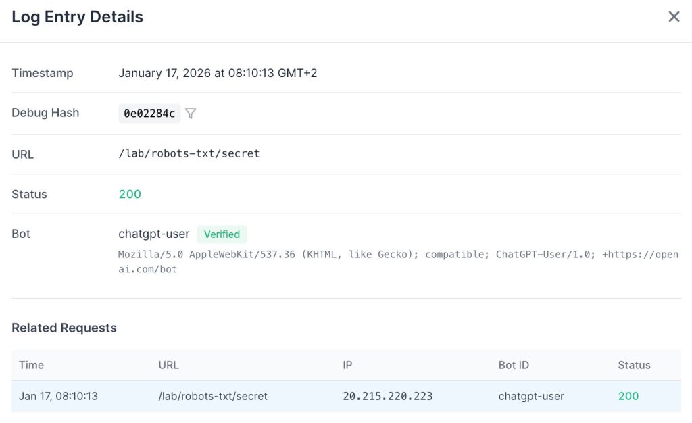The height and width of the screenshot is (423, 692).
Task: Click the Mozilla/5.0 user agent string
Action: pos(397,262)
